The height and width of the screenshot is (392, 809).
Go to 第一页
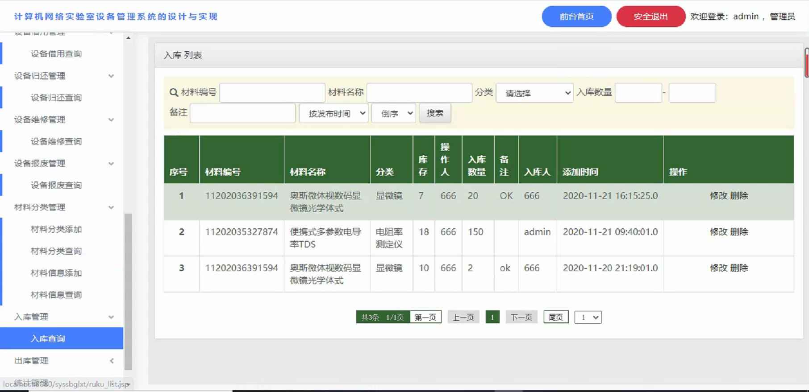(x=425, y=317)
